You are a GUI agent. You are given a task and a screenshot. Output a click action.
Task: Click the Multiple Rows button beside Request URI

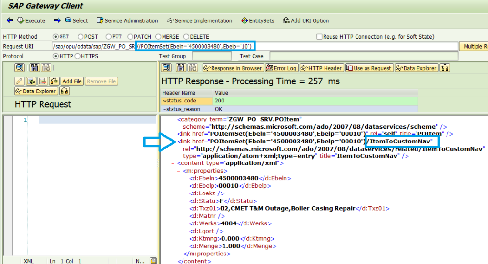click(474, 46)
